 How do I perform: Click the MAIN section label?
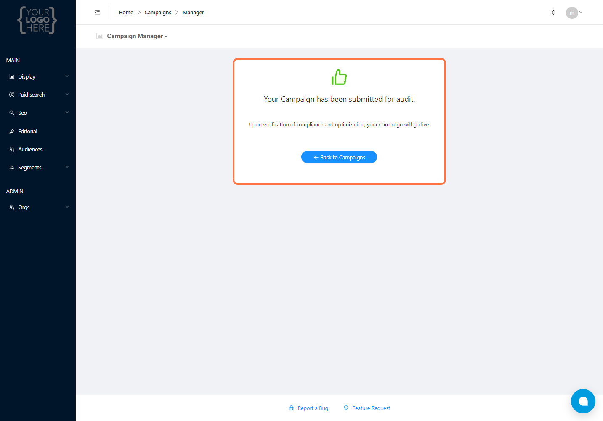[x=13, y=61]
